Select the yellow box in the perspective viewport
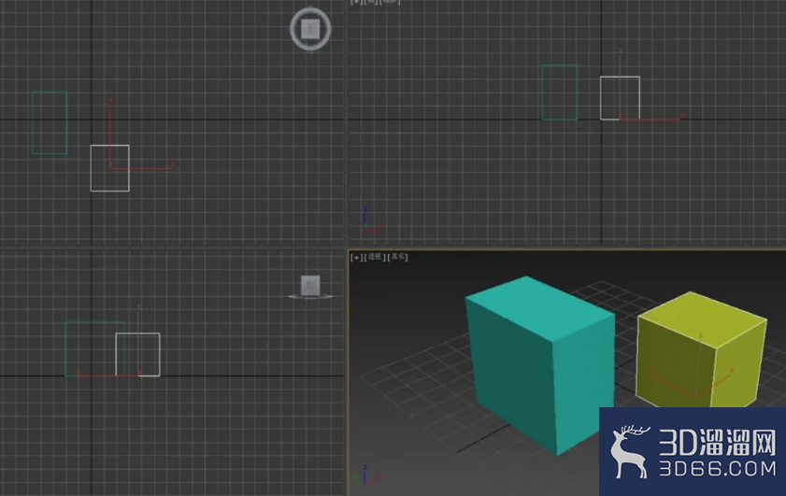The height and width of the screenshot is (496, 786). [702, 350]
